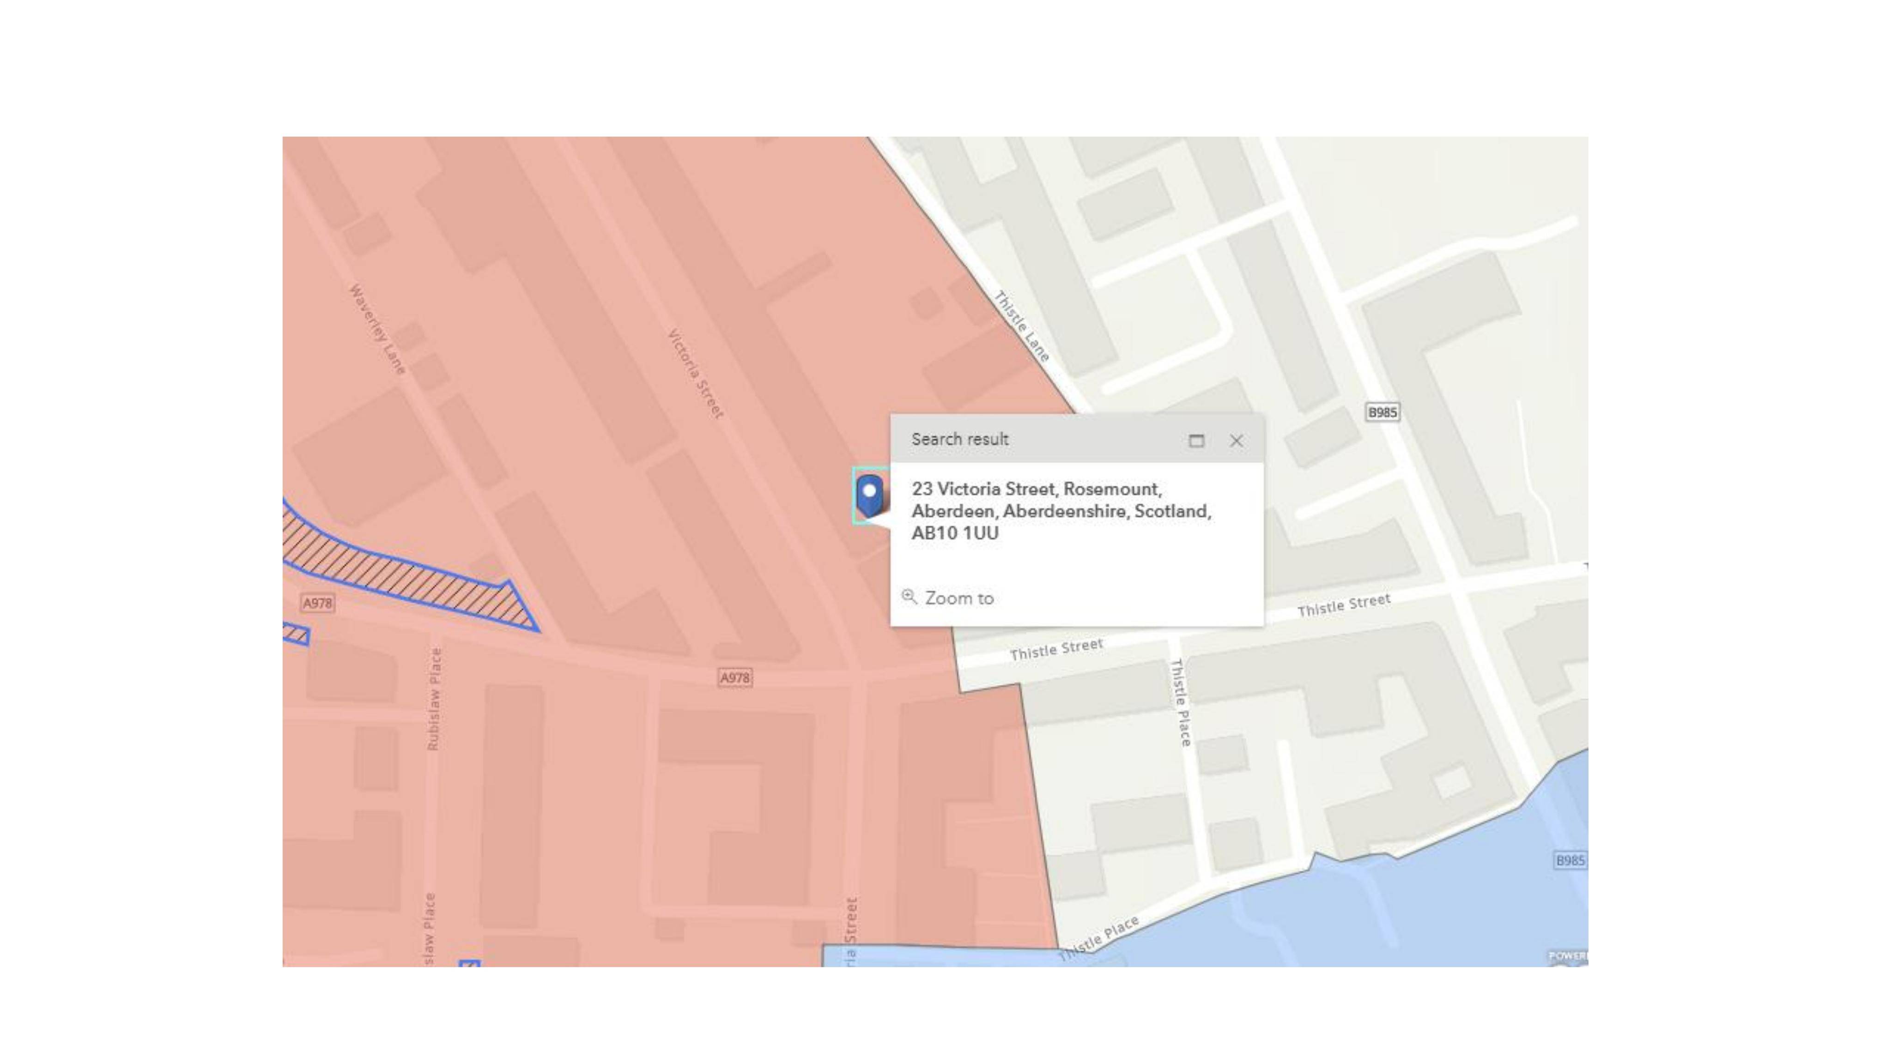Click the diagonal Thistle Place label at the bottom

[x=1099, y=939]
